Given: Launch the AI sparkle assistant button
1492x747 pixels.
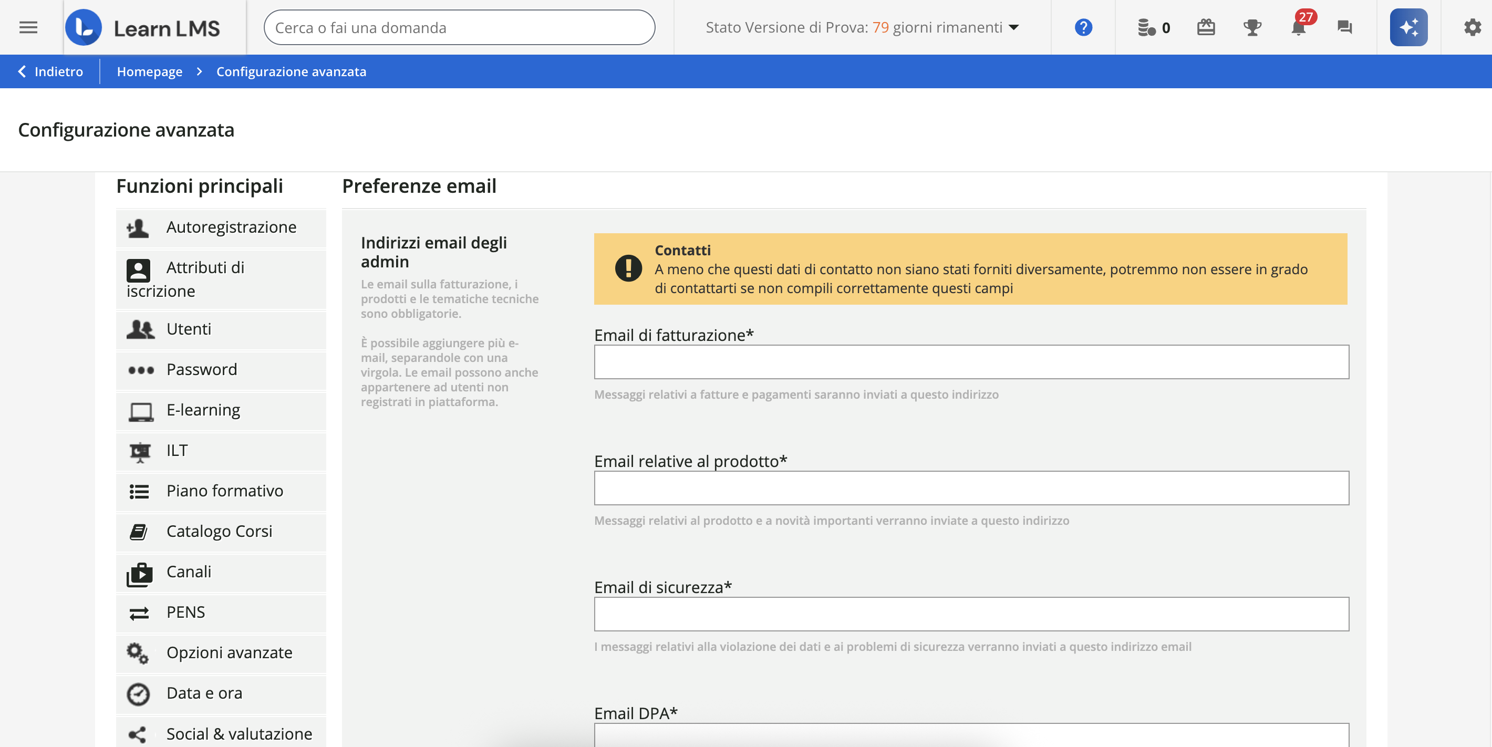Looking at the screenshot, I should click(x=1408, y=27).
